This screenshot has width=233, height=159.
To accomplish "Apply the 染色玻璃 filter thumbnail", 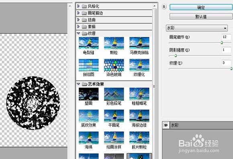I will [114, 65].
